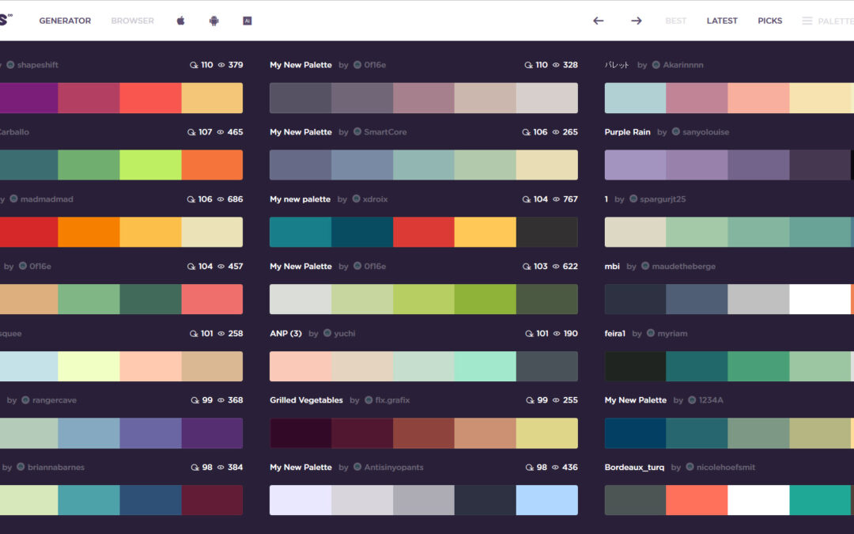Open the Apple iOS app icon
This screenshot has width=854, height=534.
(180, 21)
